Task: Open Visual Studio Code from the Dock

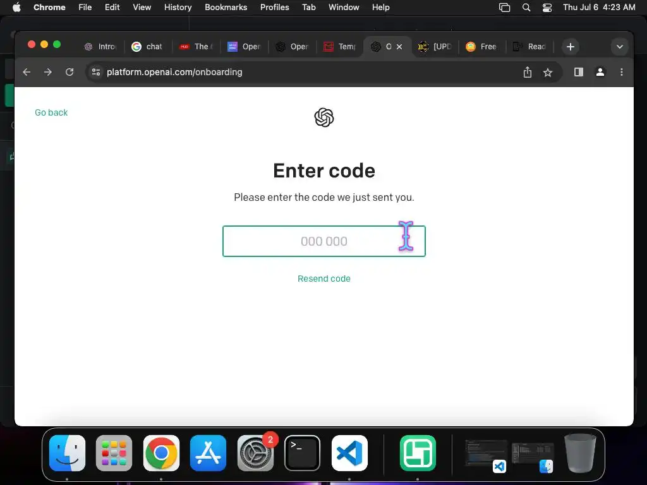Action: [x=349, y=453]
